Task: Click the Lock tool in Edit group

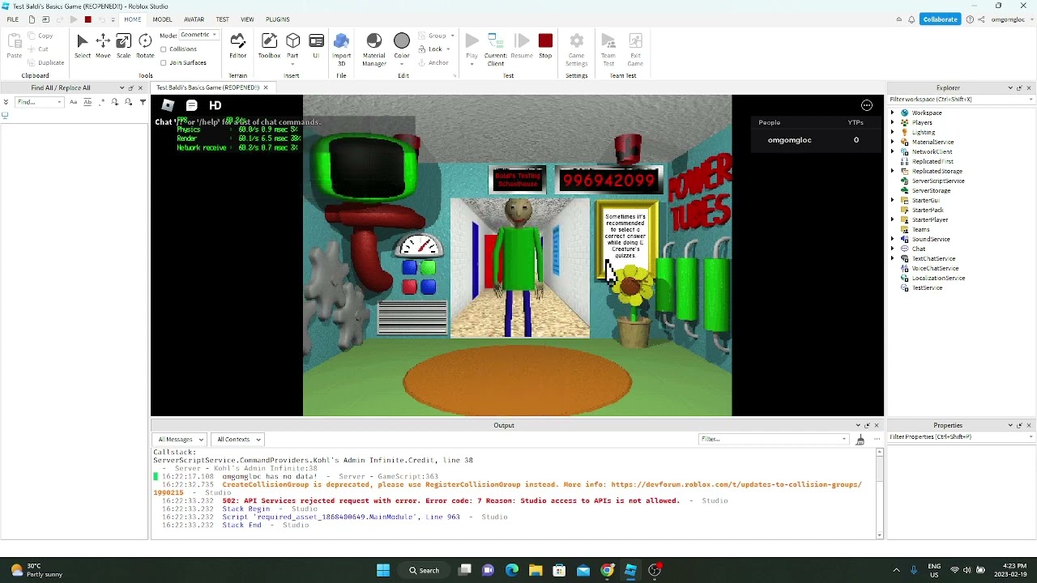Action: point(435,49)
